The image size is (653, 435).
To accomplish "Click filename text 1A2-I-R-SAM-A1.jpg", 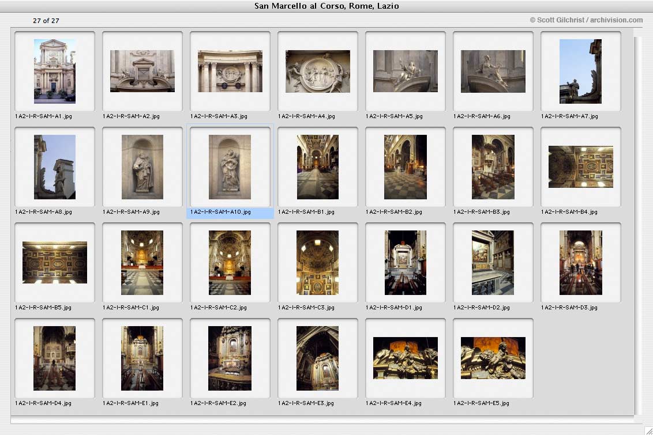I will 43,116.
